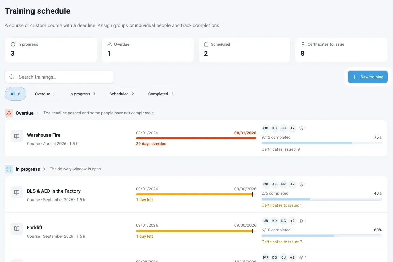Click the 75% completion value

(x=378, y=137)
